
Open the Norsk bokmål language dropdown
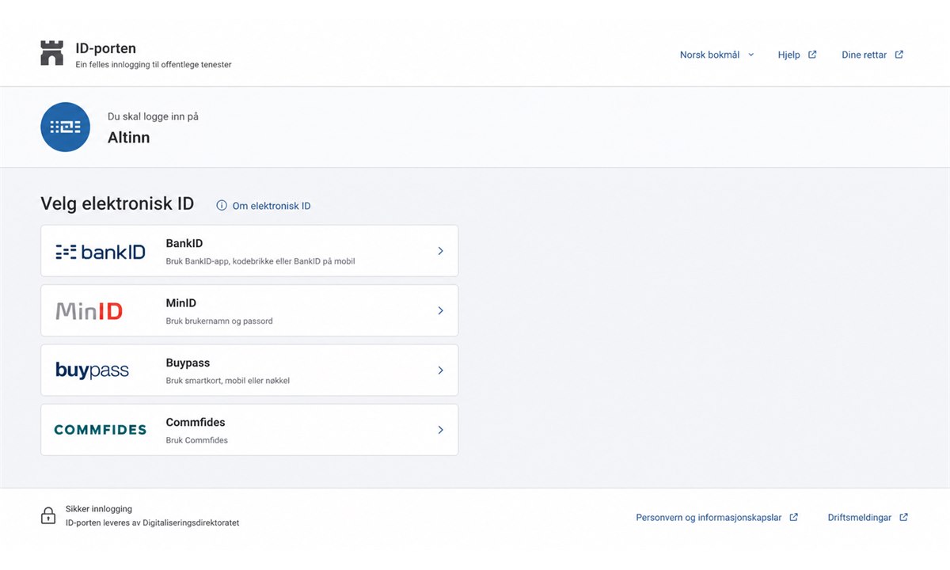(x=717, y=55)
